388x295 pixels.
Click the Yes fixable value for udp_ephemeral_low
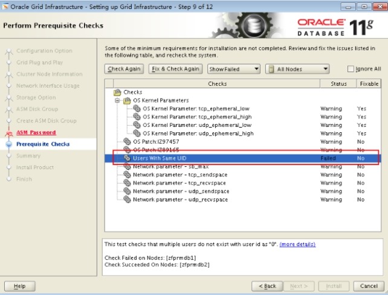[x=361, y=125]
